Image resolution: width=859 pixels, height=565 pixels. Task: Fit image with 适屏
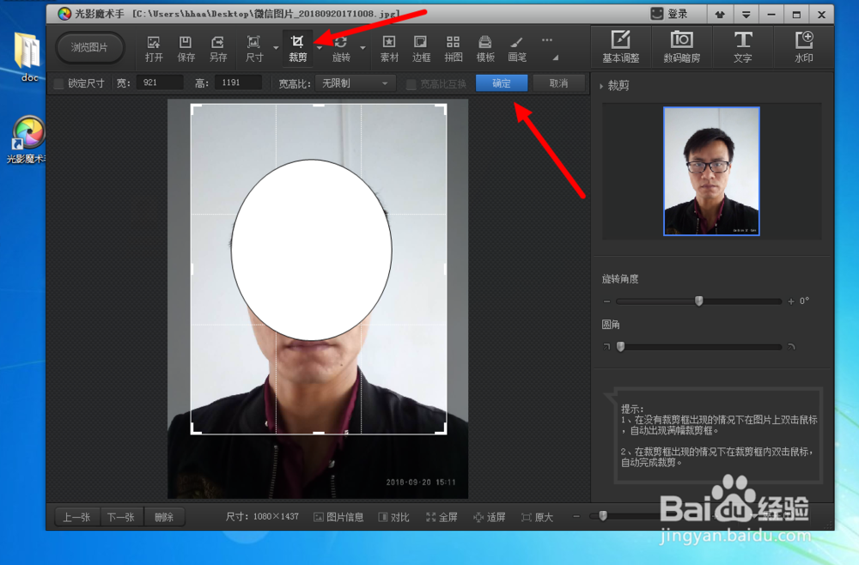(x=490, y=517)
